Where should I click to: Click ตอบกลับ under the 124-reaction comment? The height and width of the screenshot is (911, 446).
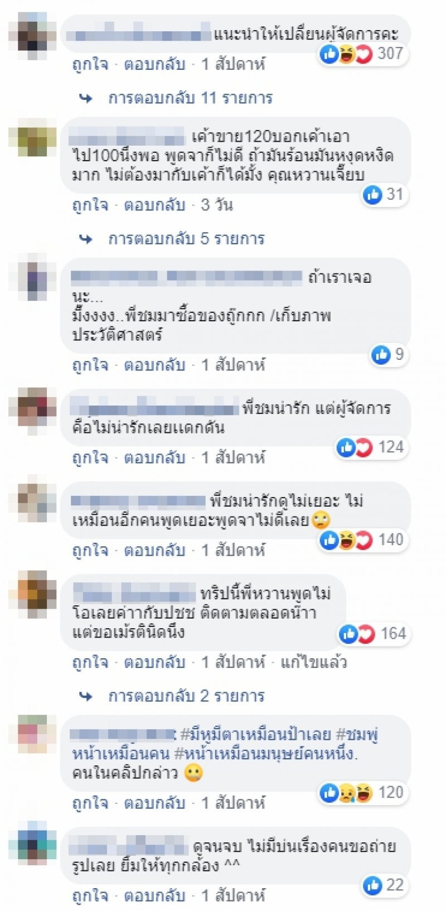coord(154,458)
